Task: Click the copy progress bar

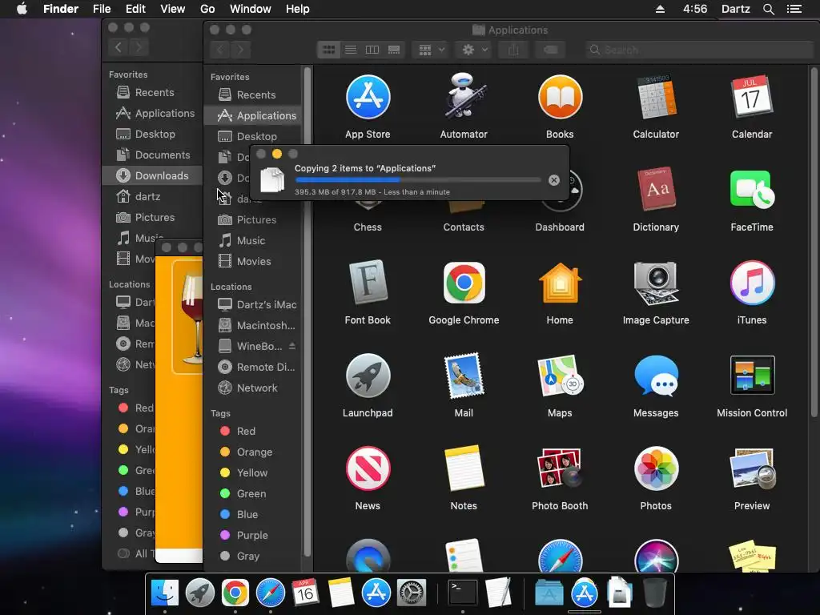Action: point(418,180)
